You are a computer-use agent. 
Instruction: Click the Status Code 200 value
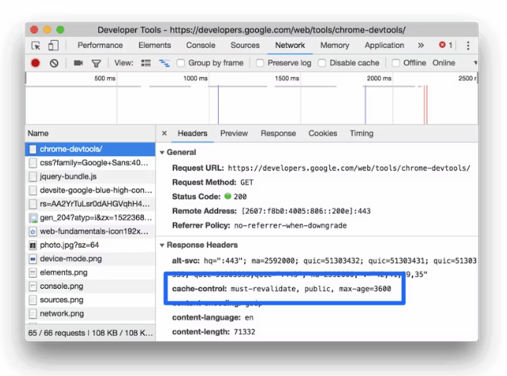(240, 197)
